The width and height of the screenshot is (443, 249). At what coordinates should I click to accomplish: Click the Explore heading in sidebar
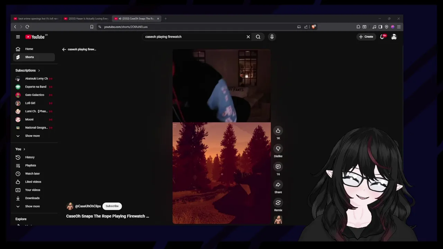click(x=21, y=219)
